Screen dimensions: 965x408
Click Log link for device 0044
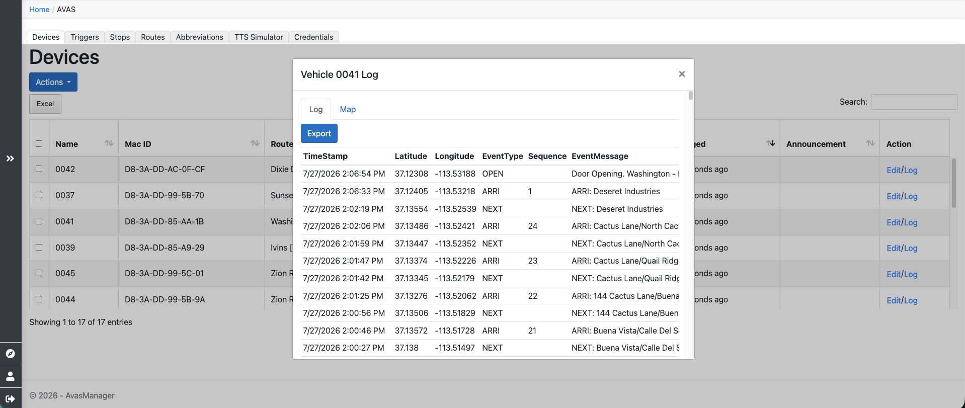(x=911, y=300)
